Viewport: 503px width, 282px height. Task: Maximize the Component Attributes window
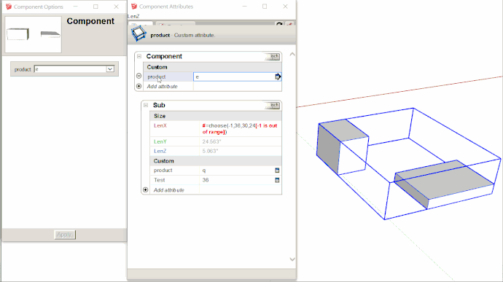click(x=265, y=7)
